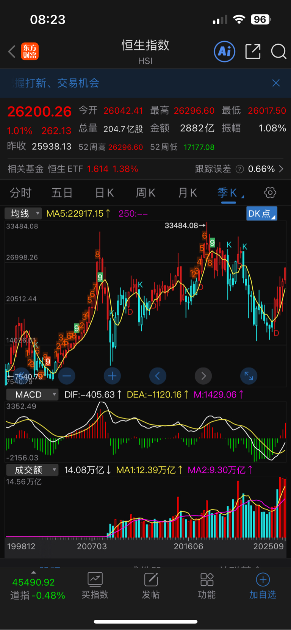Image resolution: width=291 pixels, height=630 pixels.
Task: Tap the 33484.08 peak marker label
Action: [185, 225]
